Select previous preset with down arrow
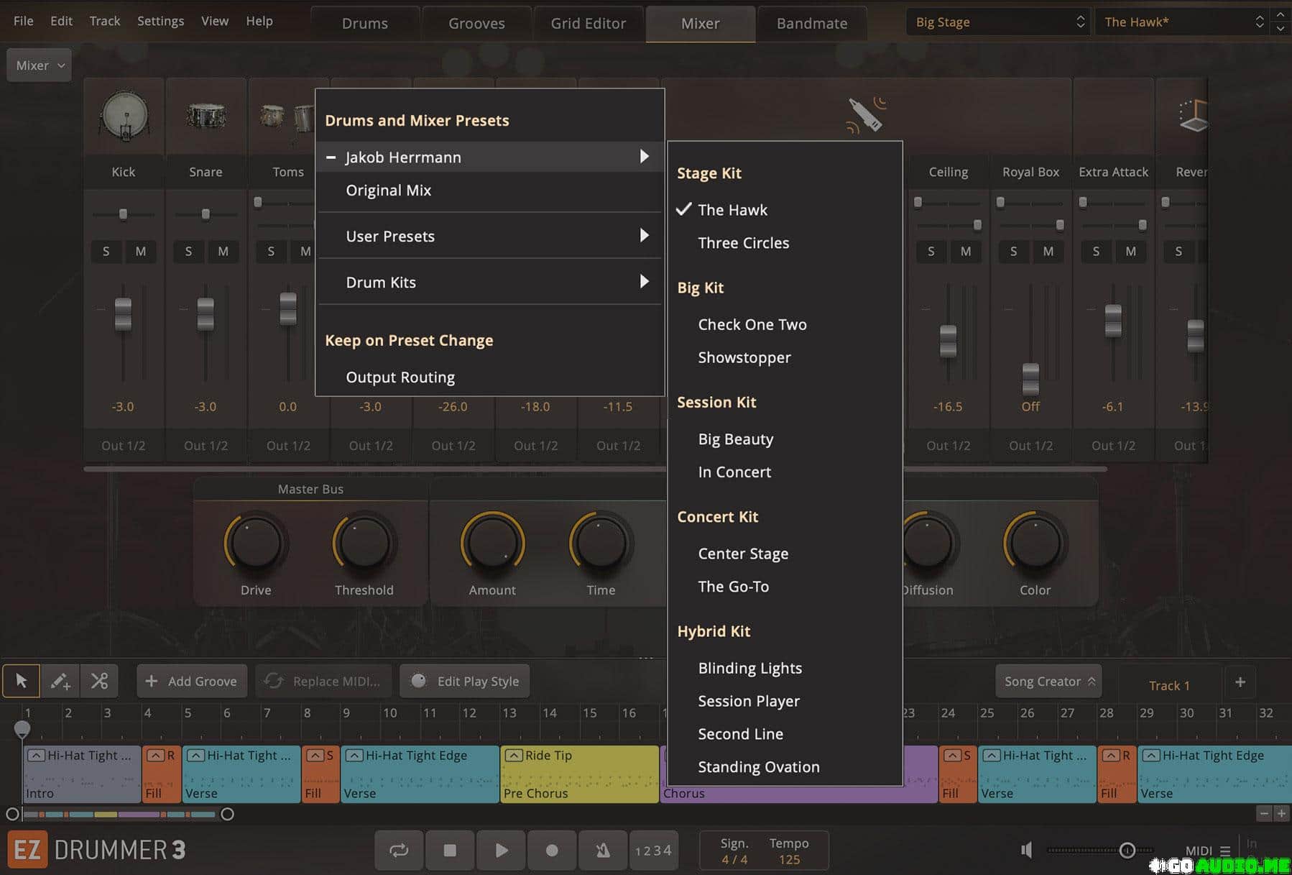 [x=1280, y=29]
